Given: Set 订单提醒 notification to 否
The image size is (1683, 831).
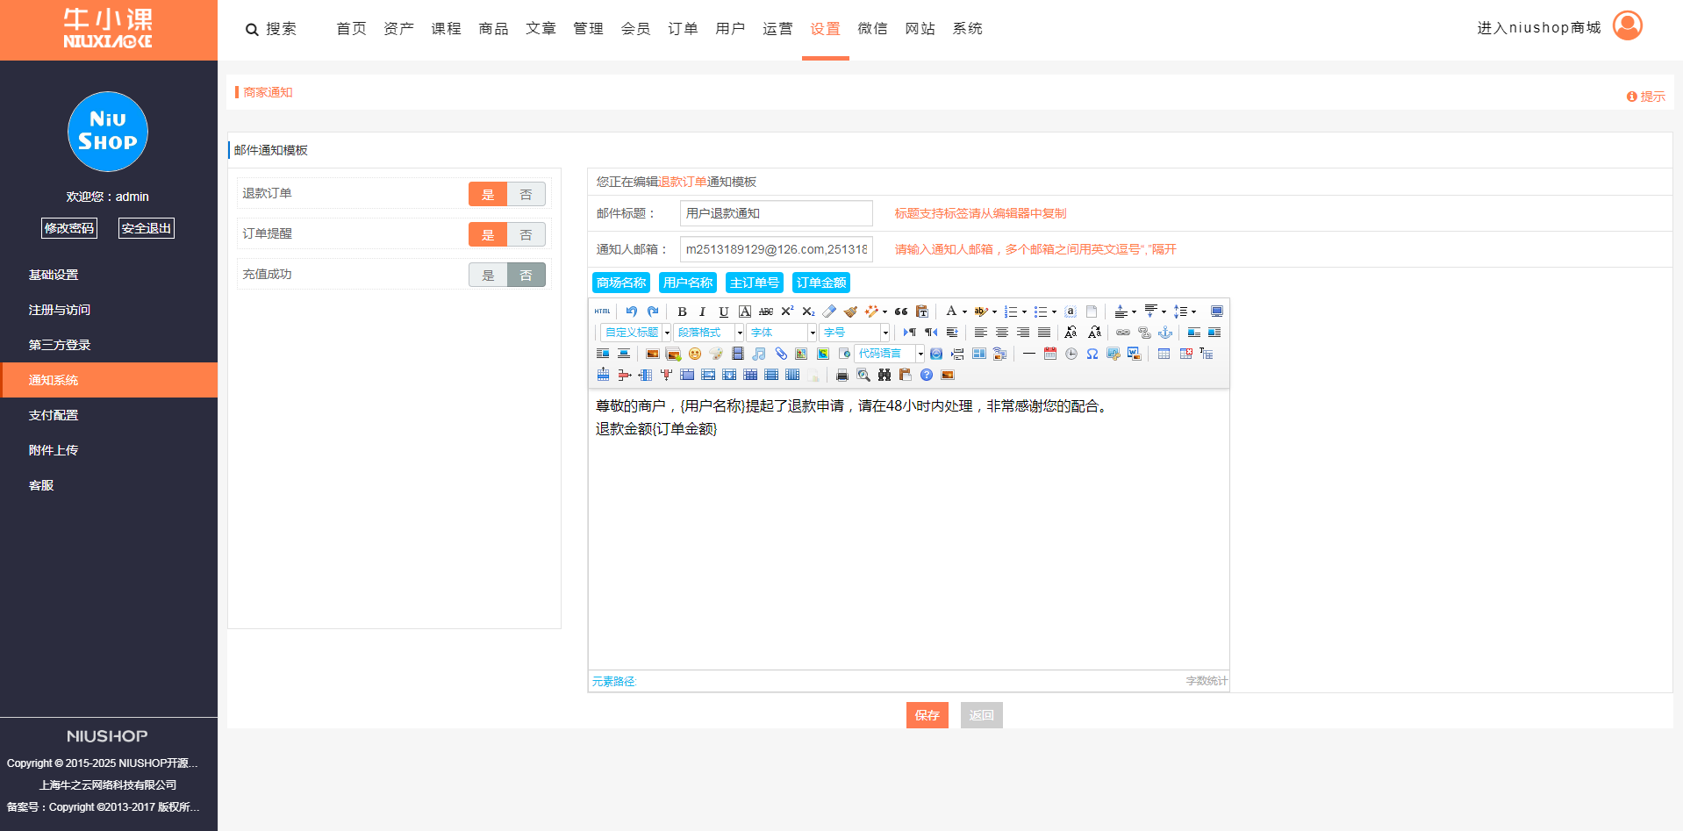Looking at the screenshot, I should coord(526,234).
